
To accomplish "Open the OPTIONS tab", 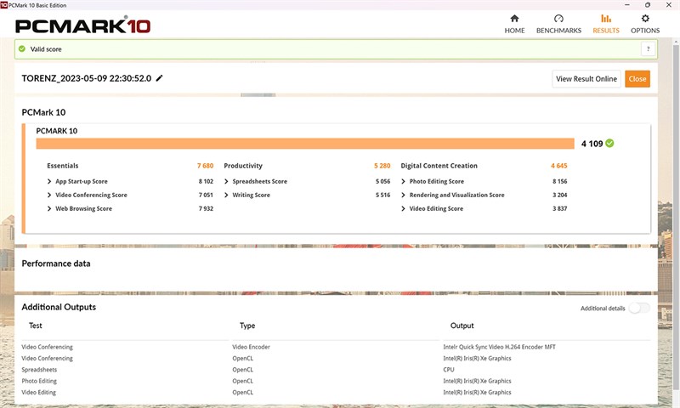I will 645,25.
